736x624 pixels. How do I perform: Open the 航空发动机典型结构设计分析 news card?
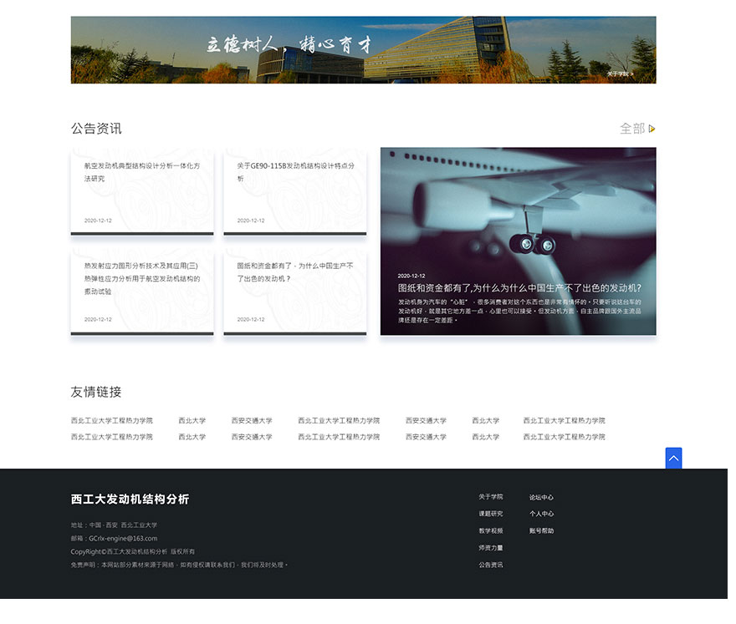[x=142, y=190]
